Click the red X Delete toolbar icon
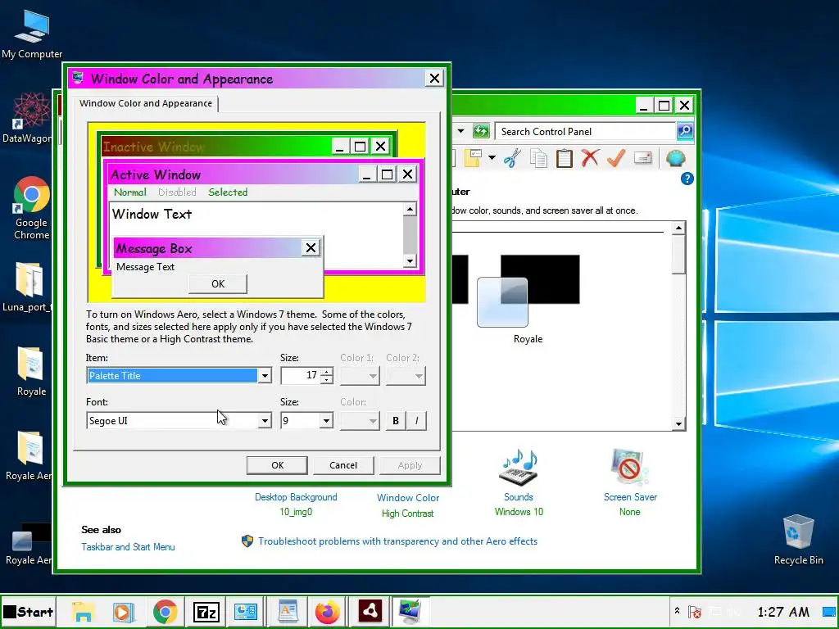 (x=590, y=158)
